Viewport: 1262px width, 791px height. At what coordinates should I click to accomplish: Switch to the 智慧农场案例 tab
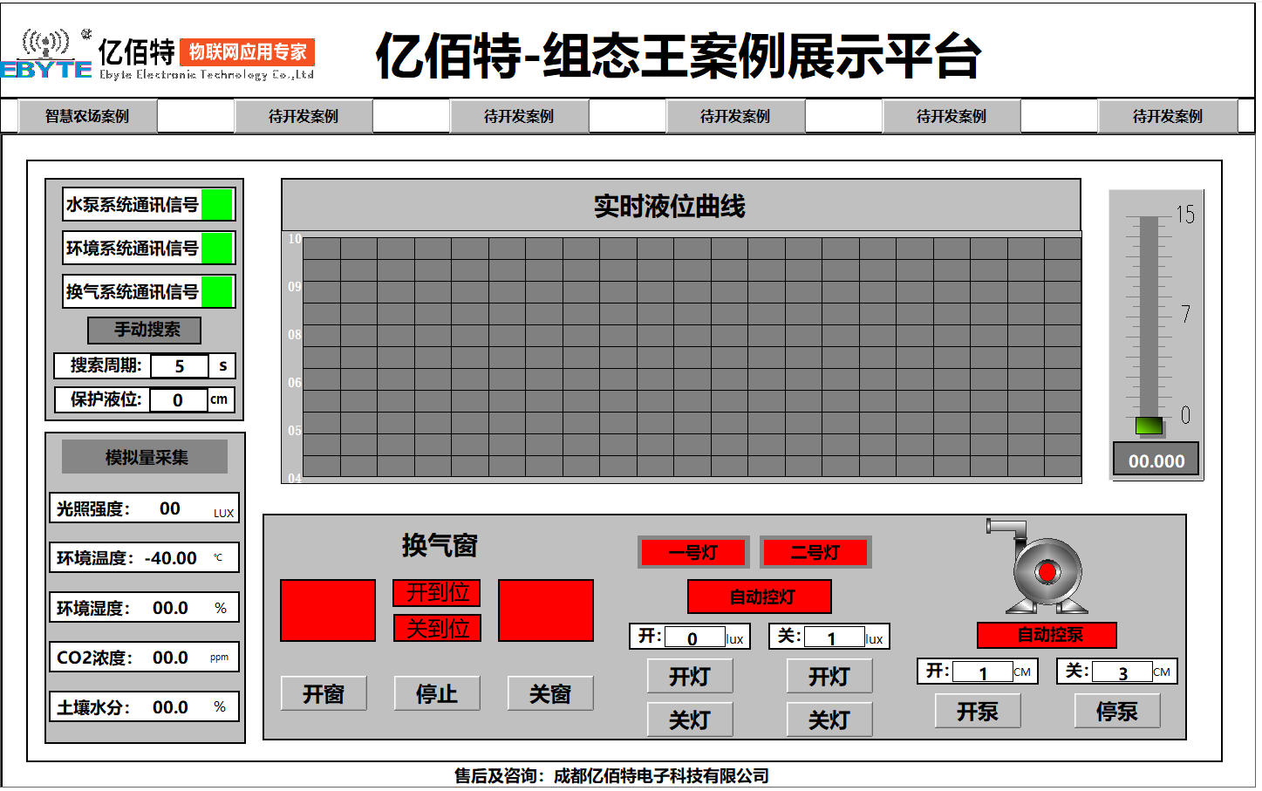86,114
